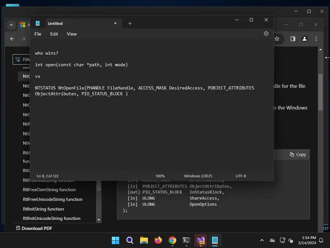Open RtlFreeUnicodeString function page
This screenshot has width=330, height=248.
[53, 199]
